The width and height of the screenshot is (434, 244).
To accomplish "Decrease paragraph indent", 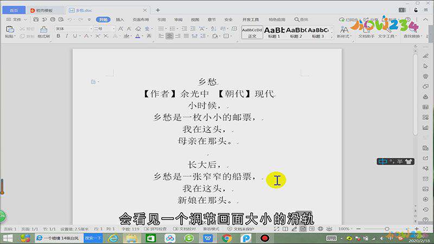I will pos(184,29).
